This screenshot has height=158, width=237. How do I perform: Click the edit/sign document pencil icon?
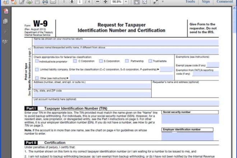click(22, 2)
